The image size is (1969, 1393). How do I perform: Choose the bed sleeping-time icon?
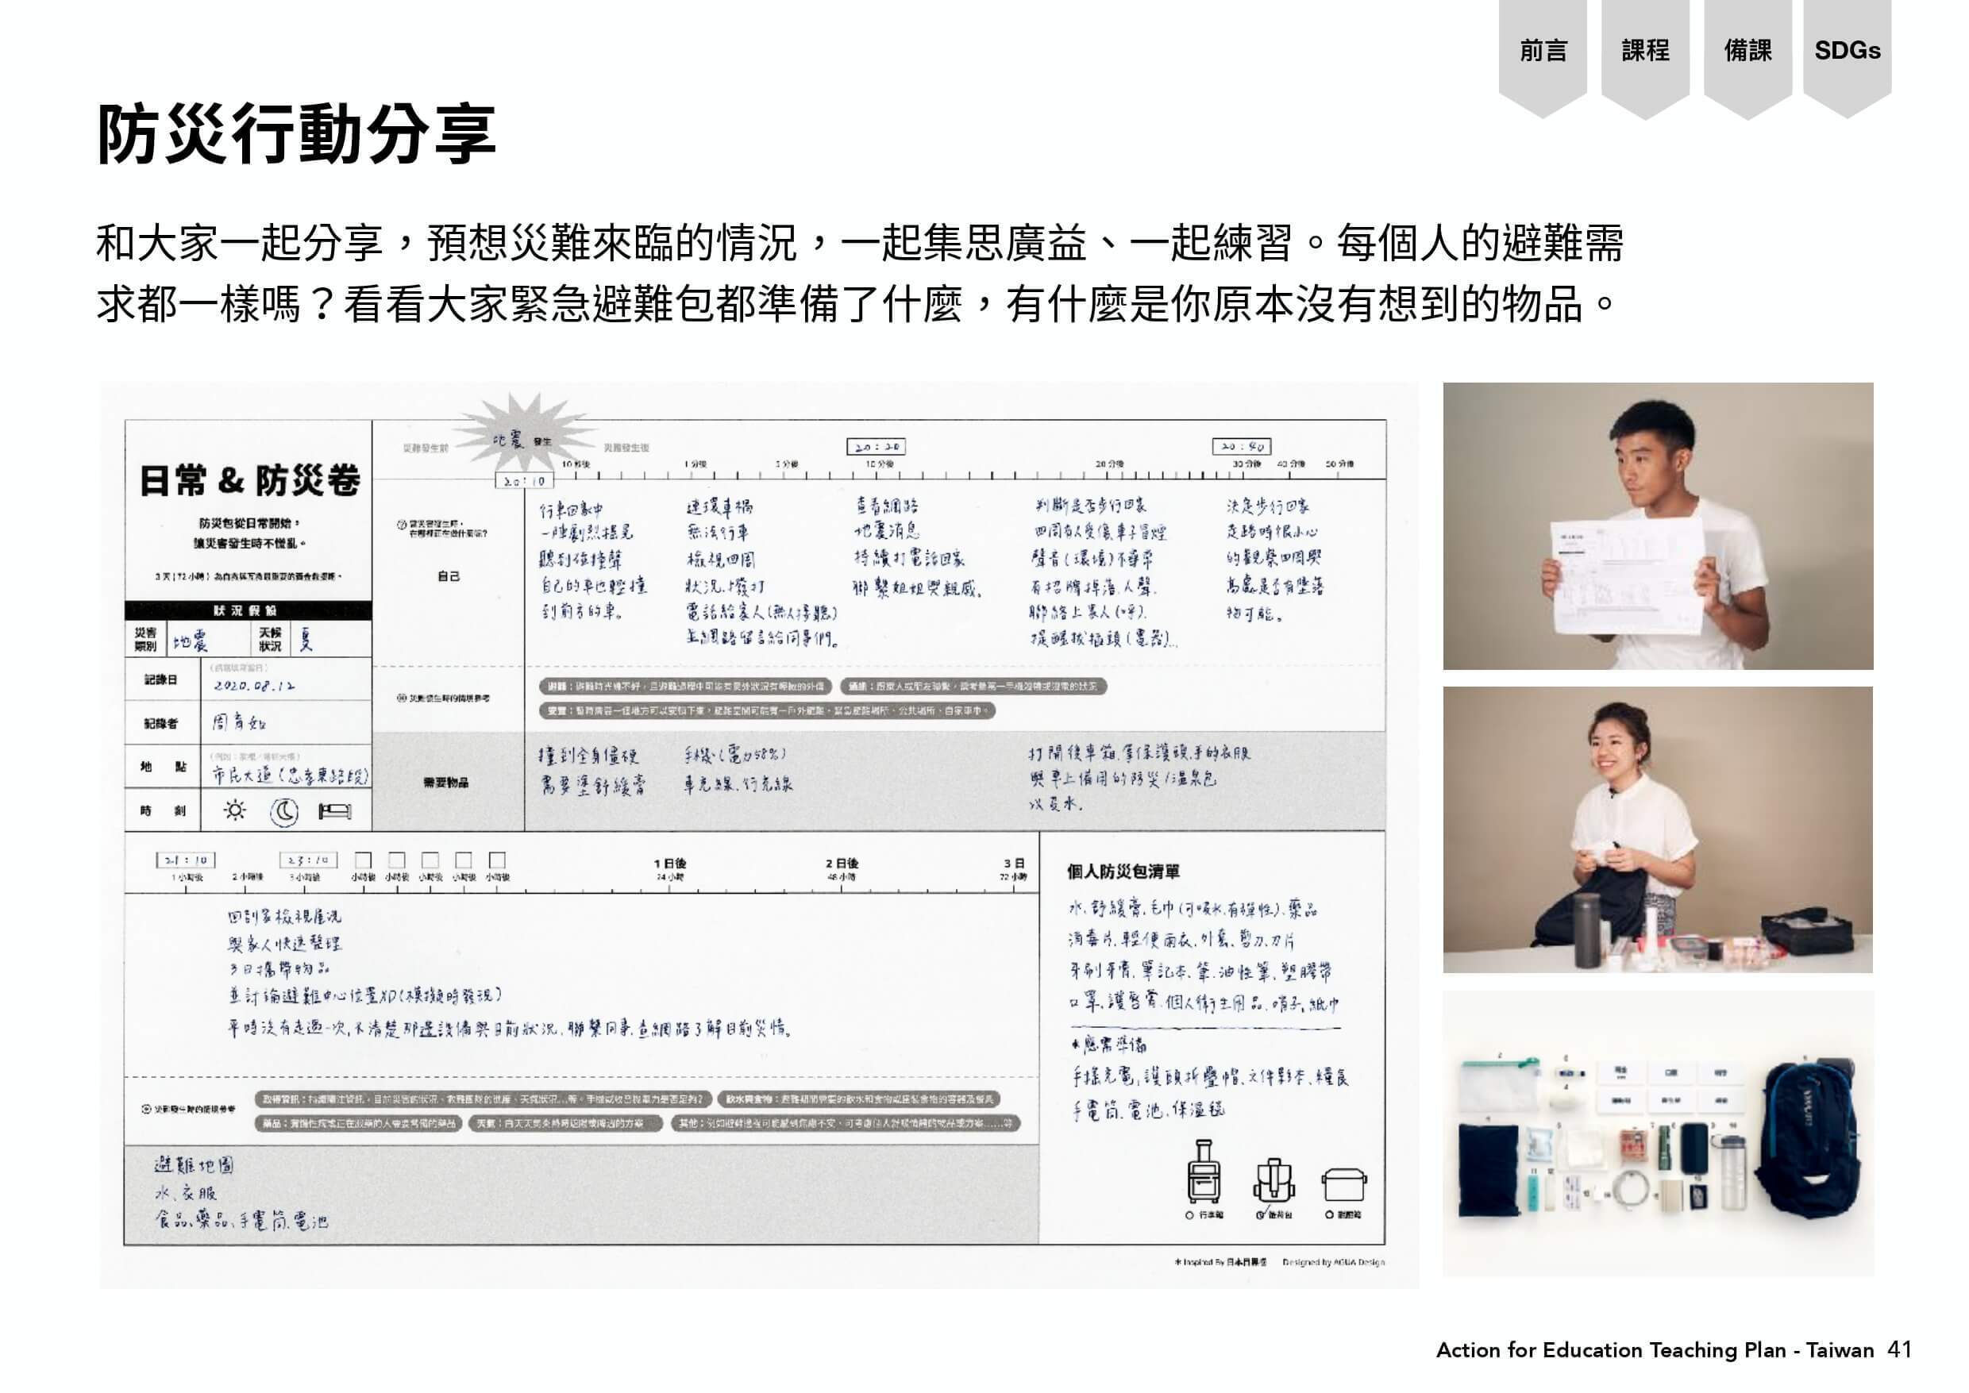coord(334,811)
